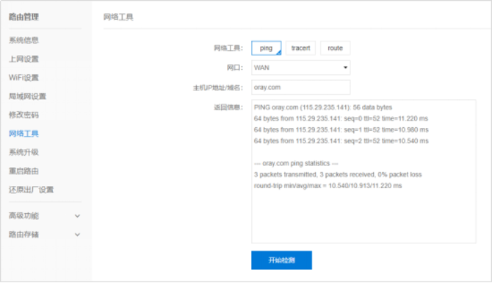Image resolution: width=492 pixels, height=283 pixels.
Task: Select 局域网设置 in the sidebar
Action: pyautogui.click(x=27, y=96)
